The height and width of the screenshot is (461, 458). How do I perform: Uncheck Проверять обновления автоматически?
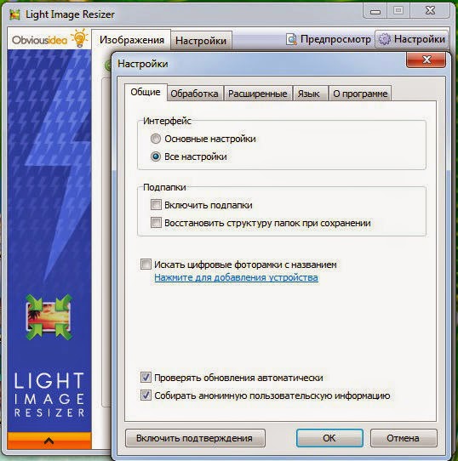tap(146, 377)
